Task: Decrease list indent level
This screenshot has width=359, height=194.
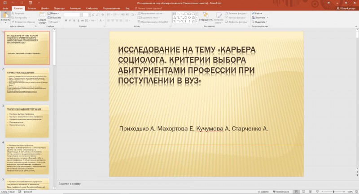Action: tap(123, 15)
